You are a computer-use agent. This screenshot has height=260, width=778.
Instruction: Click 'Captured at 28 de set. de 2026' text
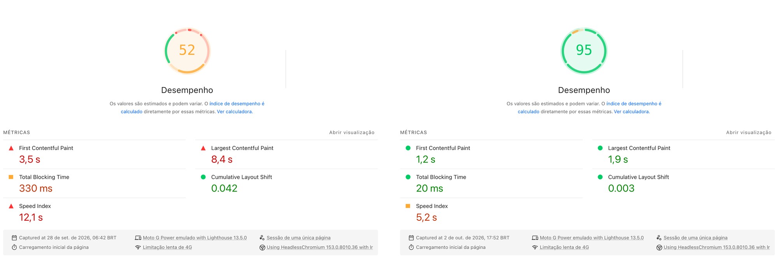point(68,238)
